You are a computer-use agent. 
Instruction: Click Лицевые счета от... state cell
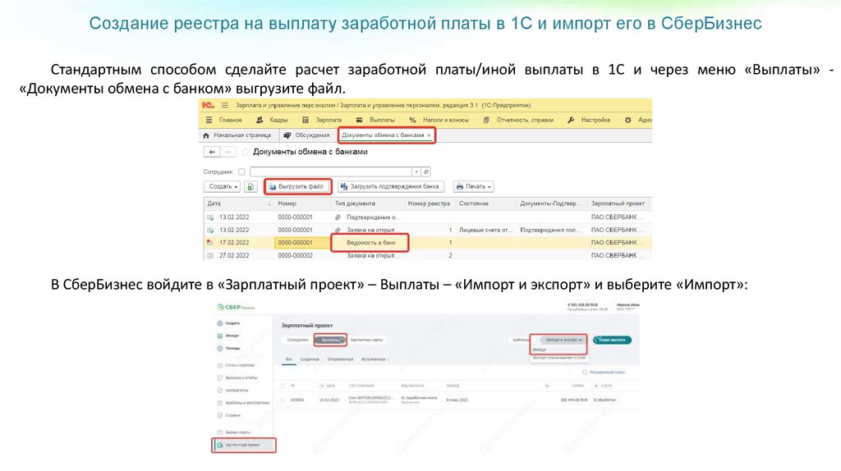pyautogui.click(x=486, y=230)
